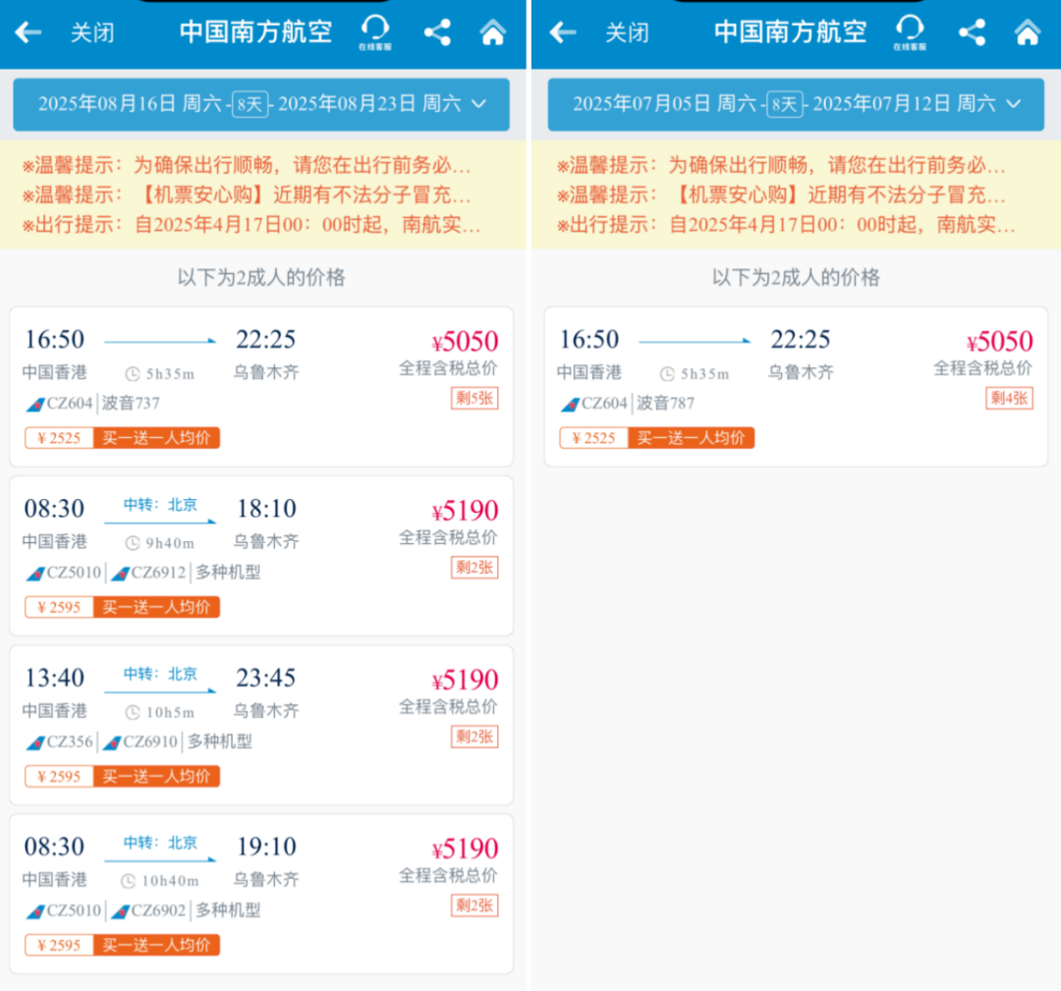Image resolution: width=1061 pixels, height=991 pixels.
Task: Tap 买一送一人均价 tag on CZ6902 flight
Action: pyautogui.click(x=156, y=945)
